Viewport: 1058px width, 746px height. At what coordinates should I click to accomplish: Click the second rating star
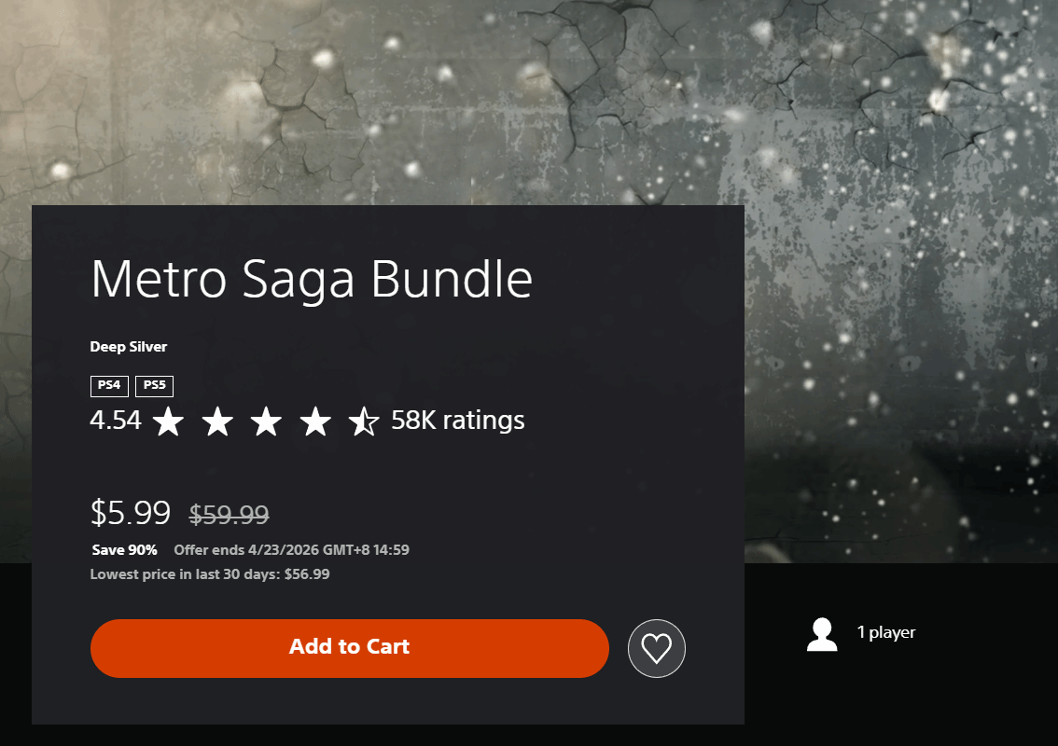point(217,421)
